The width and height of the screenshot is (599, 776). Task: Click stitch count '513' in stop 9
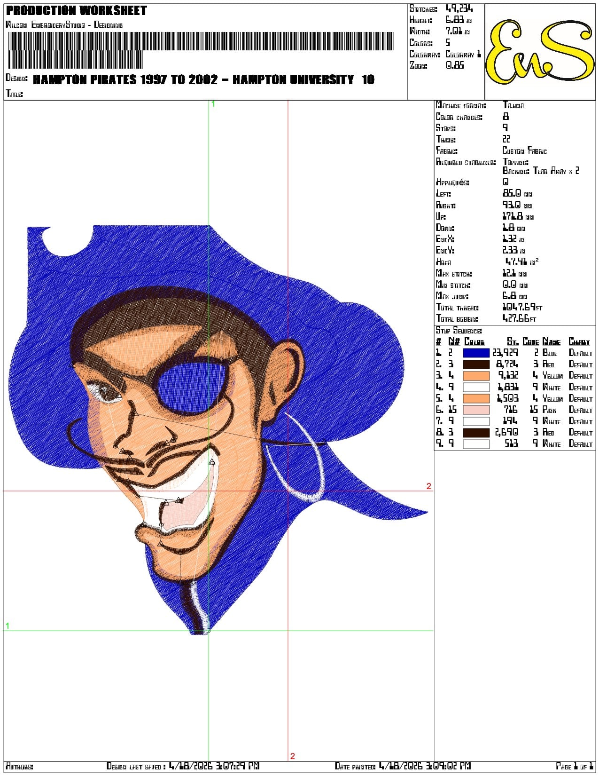pyautogui.click(x=511, y=443)
